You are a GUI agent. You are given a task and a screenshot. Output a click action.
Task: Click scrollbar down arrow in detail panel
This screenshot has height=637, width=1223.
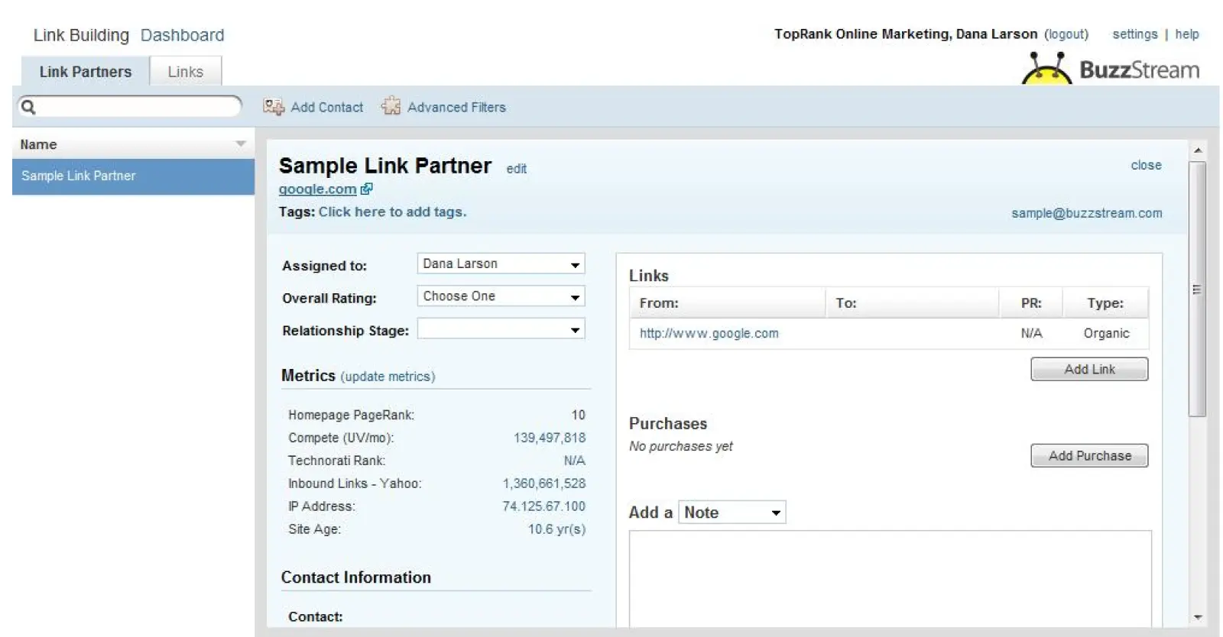click(x=1198, y=617)
